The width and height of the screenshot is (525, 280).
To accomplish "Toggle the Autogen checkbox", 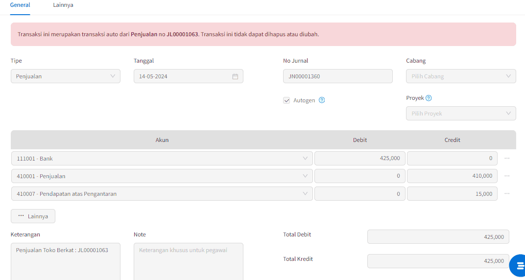I will (286, 100).
